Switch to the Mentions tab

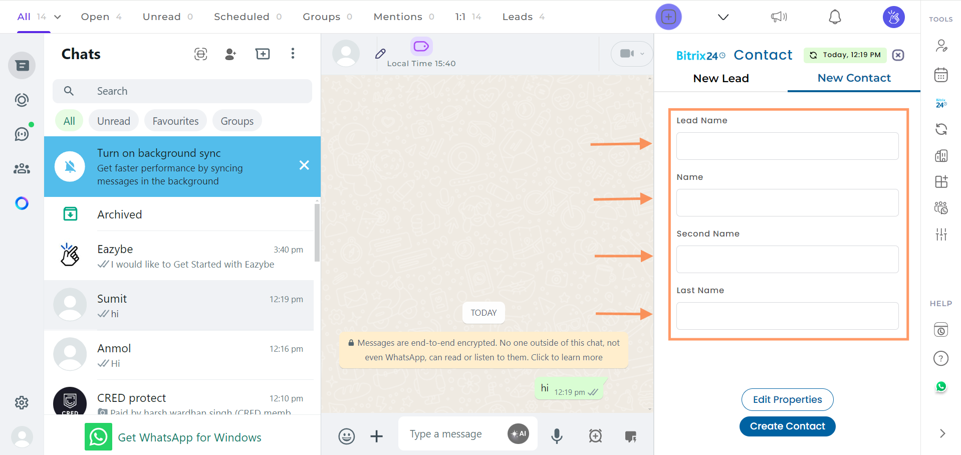[x=404, y=17]
